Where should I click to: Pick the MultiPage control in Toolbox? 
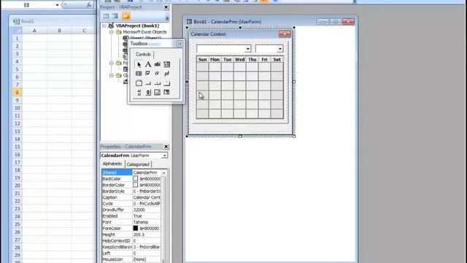click(x=167, y=83)
